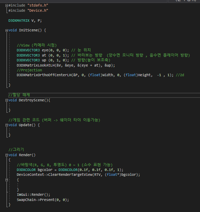Click the //할당 해제 comment line
This screenshot has height=212, width=200.
click(x=19, y=95)
